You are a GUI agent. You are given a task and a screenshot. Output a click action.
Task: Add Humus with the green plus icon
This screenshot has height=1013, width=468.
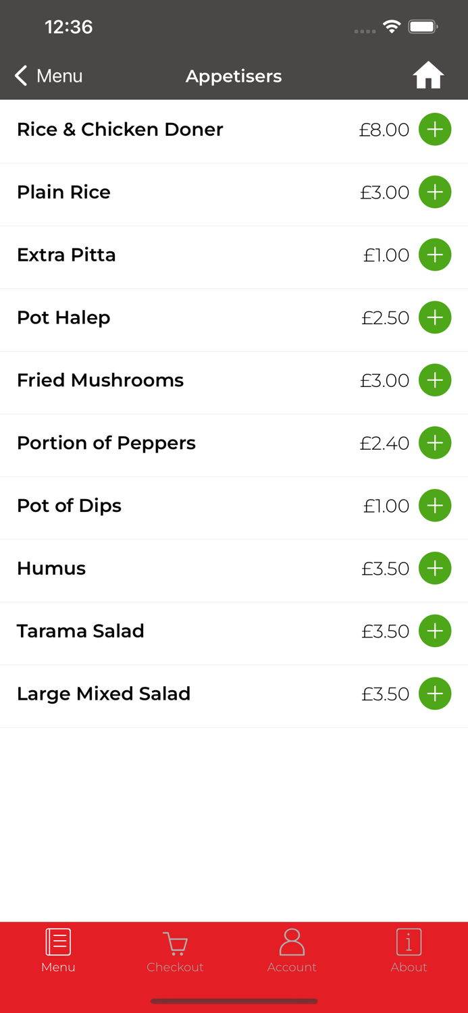[435, 568]
